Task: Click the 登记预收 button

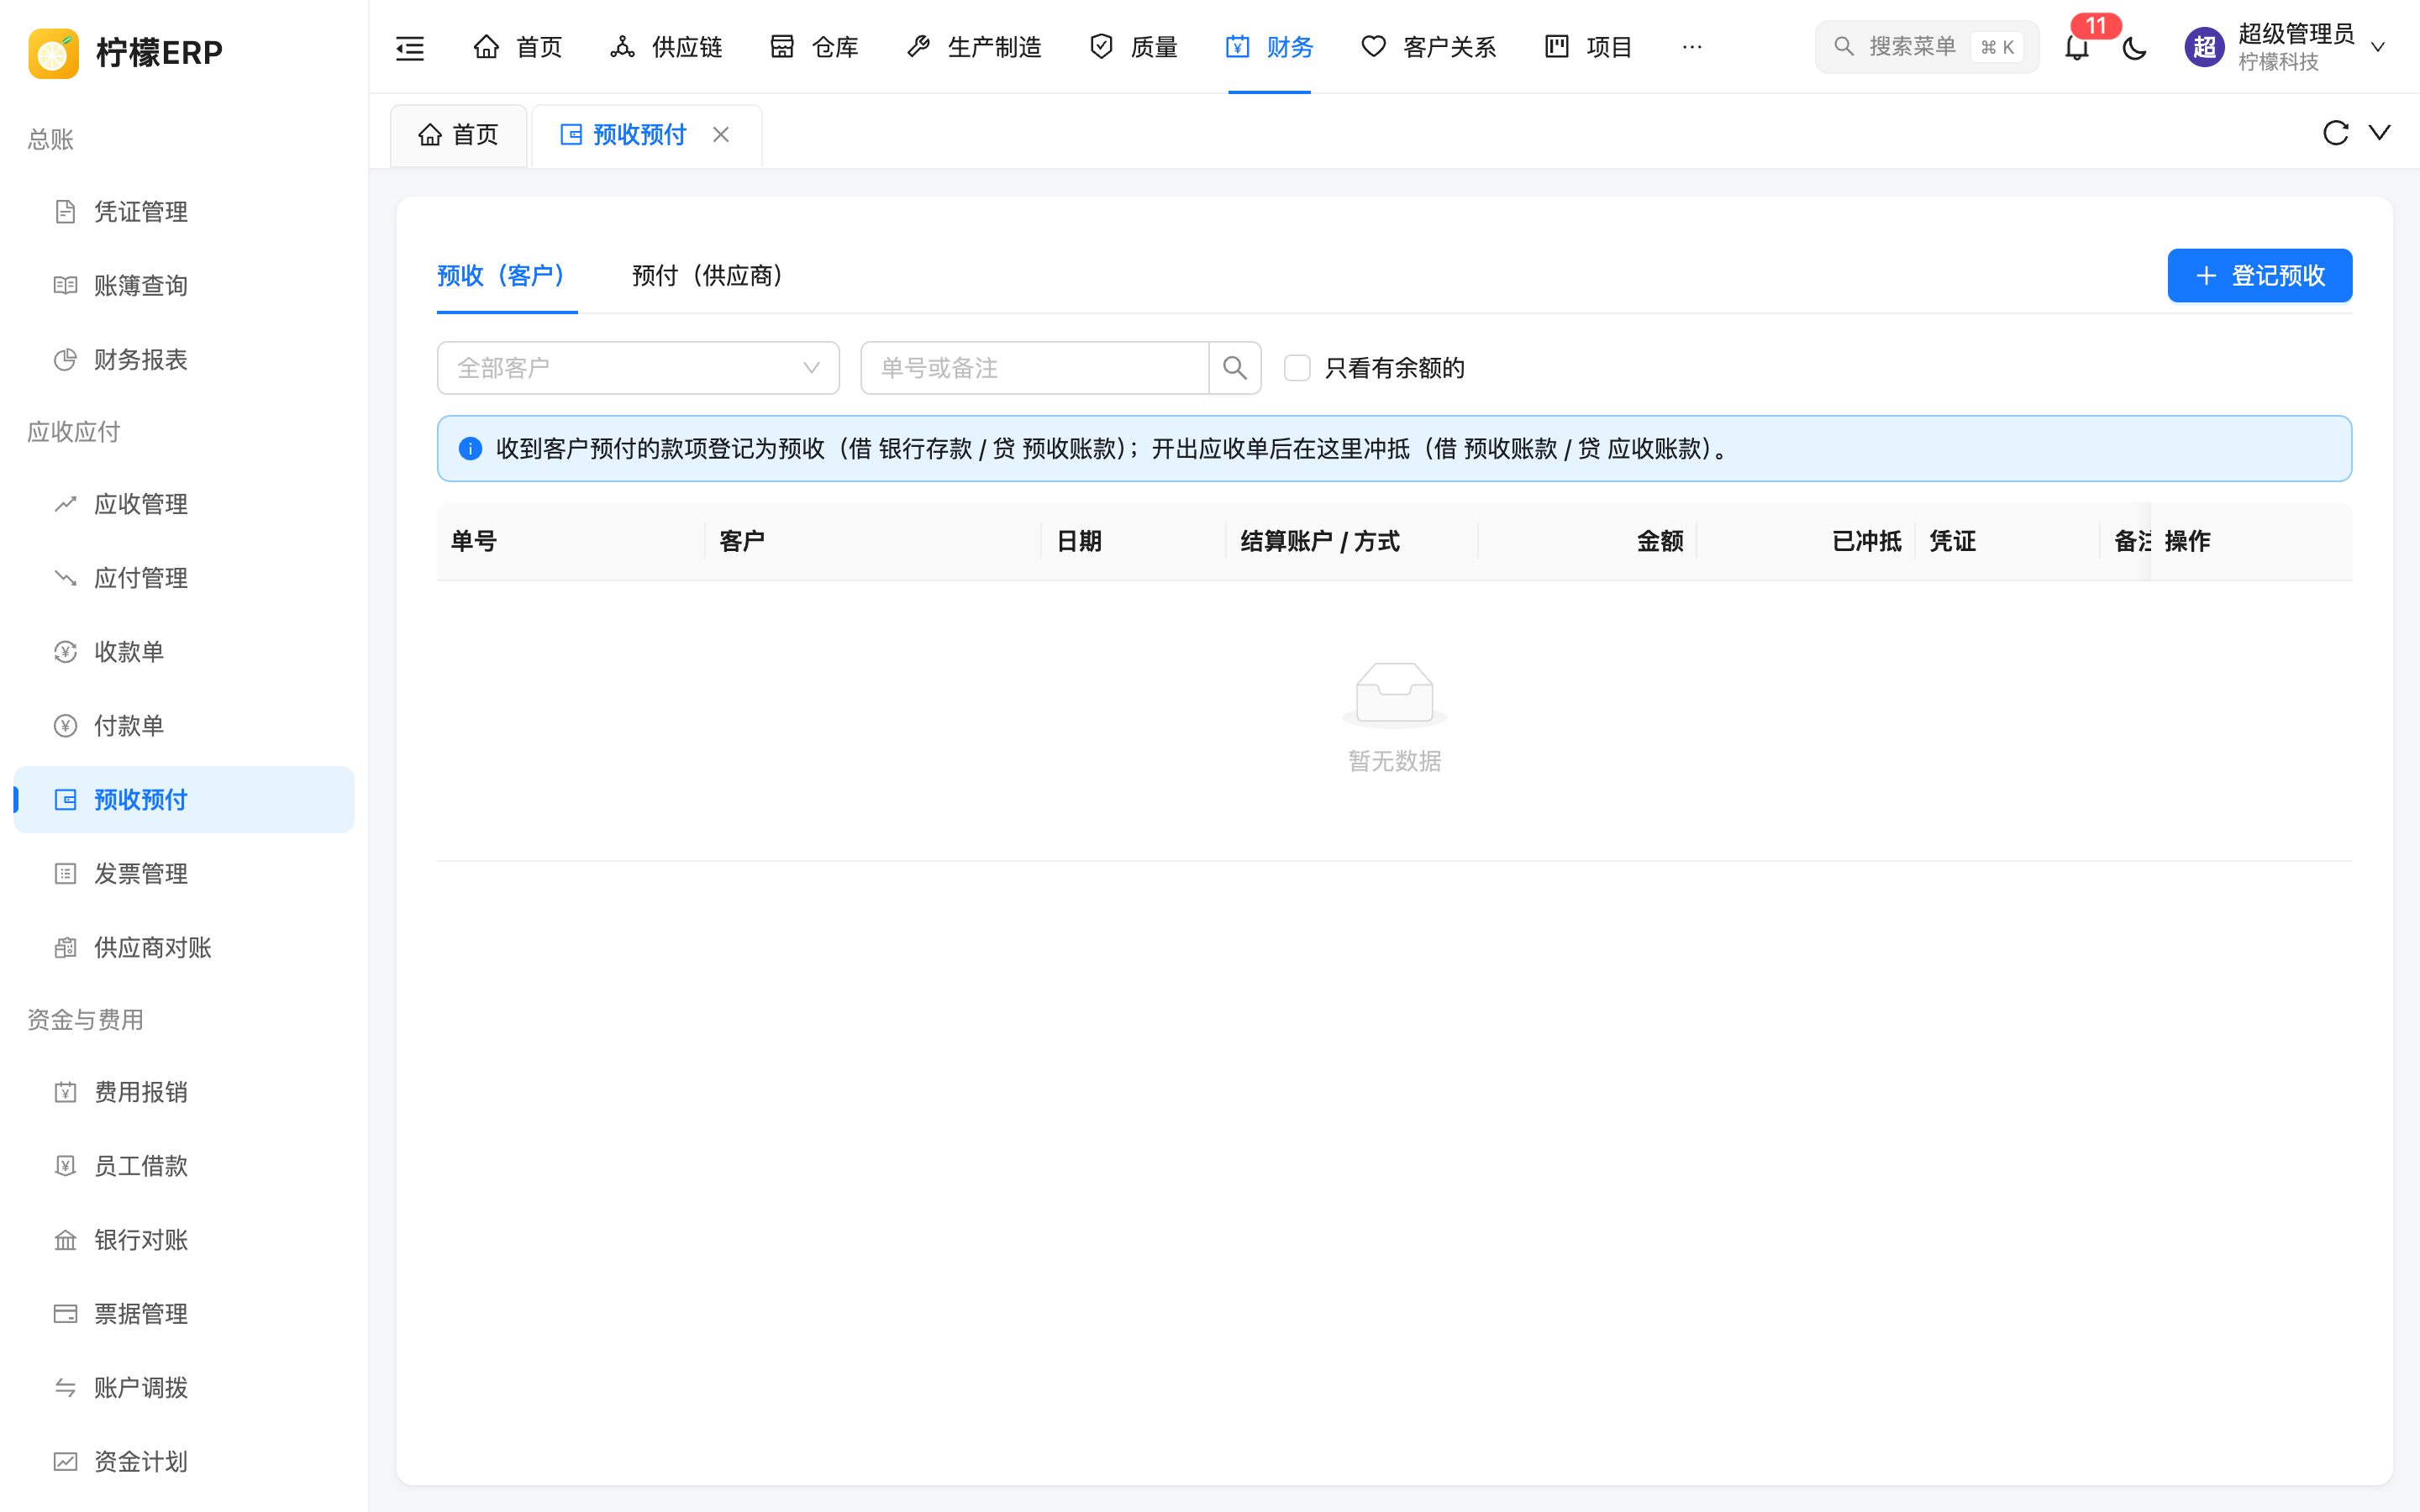Action: tap(2260, 275)
